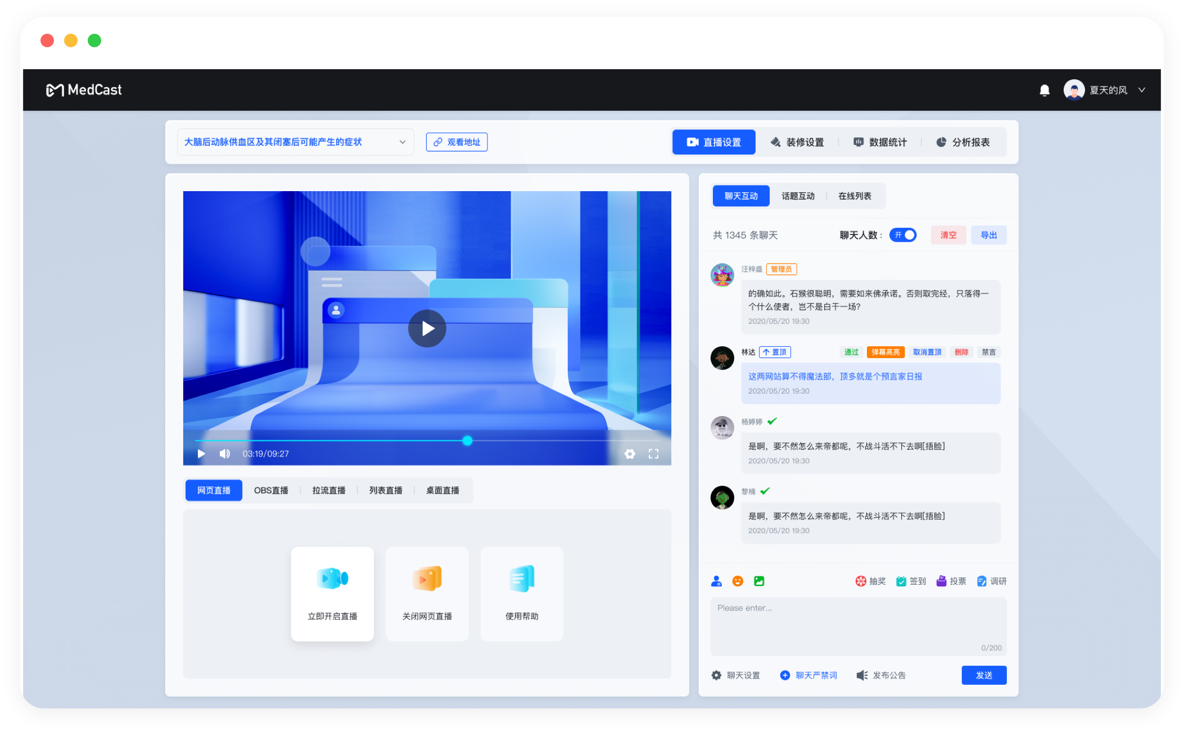The width and height of the screenshot is (1184, 732).
Task: Click 通过 on 林达's message
Action: tap(851, 352)
